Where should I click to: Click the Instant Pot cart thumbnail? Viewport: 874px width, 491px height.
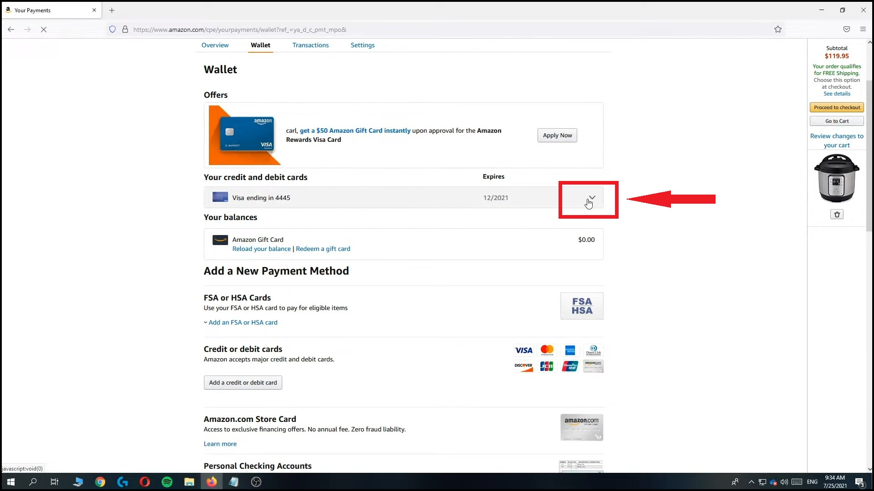837,178
